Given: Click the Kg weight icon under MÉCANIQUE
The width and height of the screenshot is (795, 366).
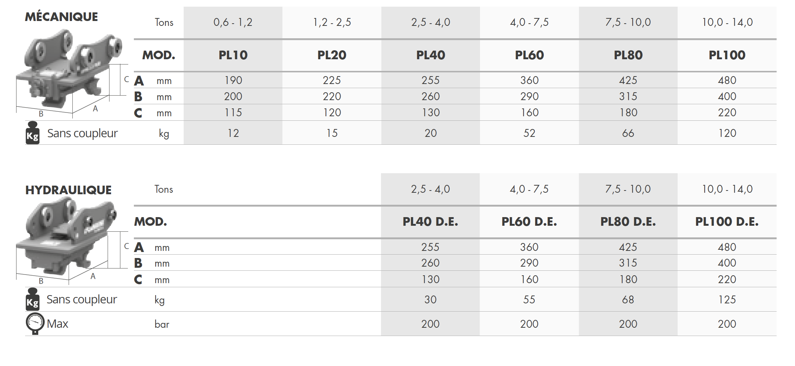Looking at the screenshot, I should (33, 133).
